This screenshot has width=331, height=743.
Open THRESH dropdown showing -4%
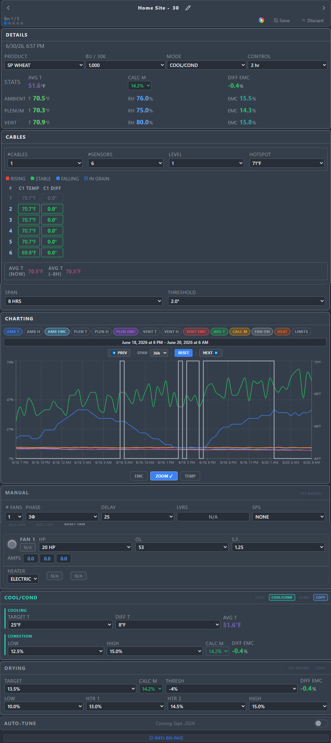231,689
